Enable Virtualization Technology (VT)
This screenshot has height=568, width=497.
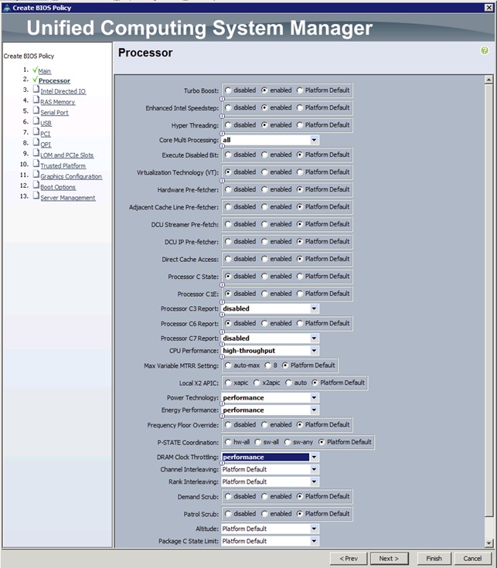[x=264, y=172]
